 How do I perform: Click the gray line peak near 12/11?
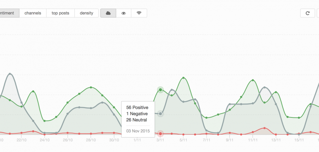(264, 87)
